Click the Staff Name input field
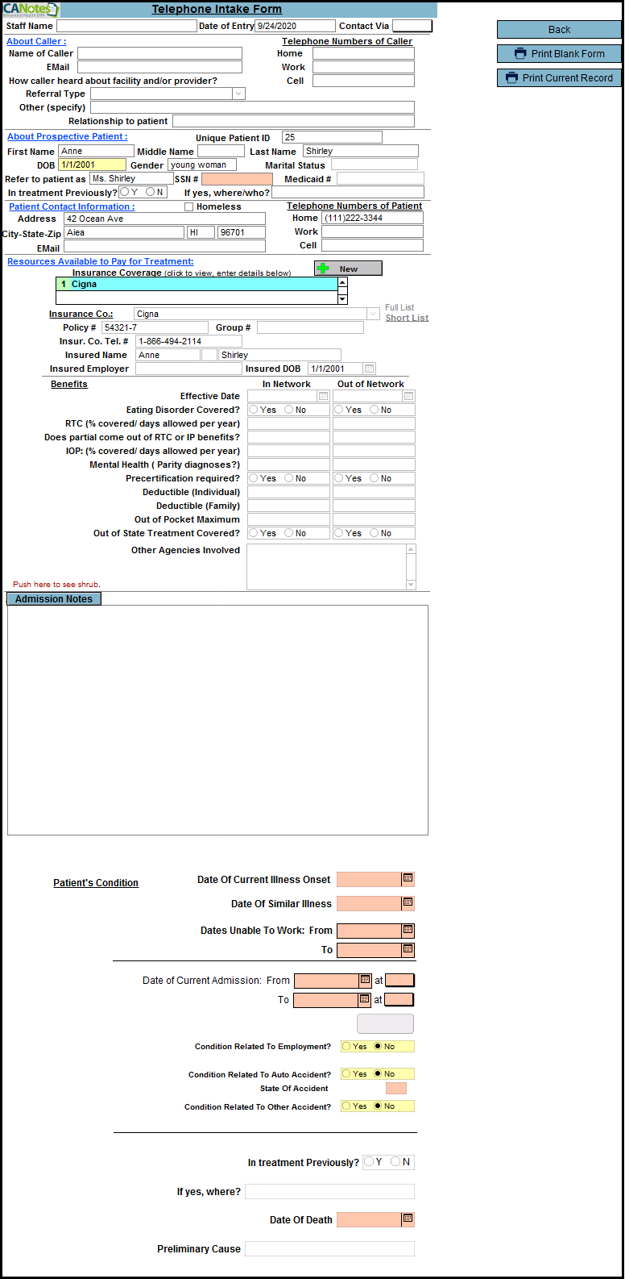Viewport: 625px width, 1279px height. (126, 26)
